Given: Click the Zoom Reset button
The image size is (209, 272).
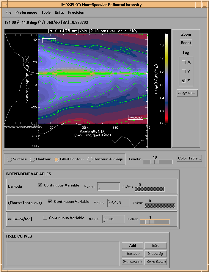Looking at the screenshot, I should pyautogui.click(x=186, y=43).
